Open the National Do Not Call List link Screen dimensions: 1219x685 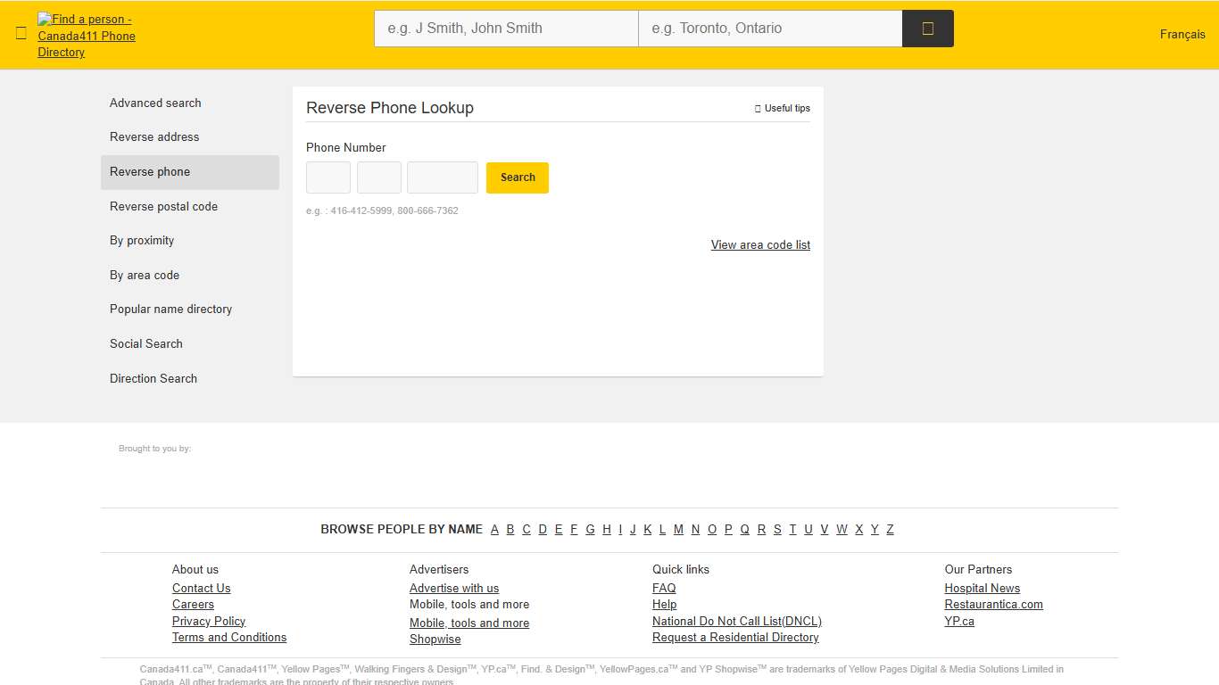(736, 621)
